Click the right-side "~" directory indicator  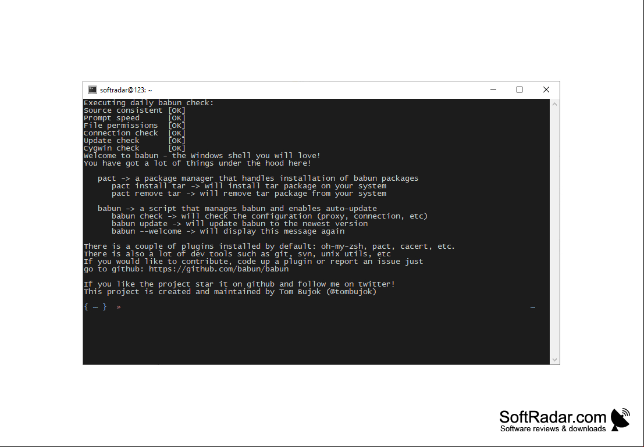pos(533,307)
